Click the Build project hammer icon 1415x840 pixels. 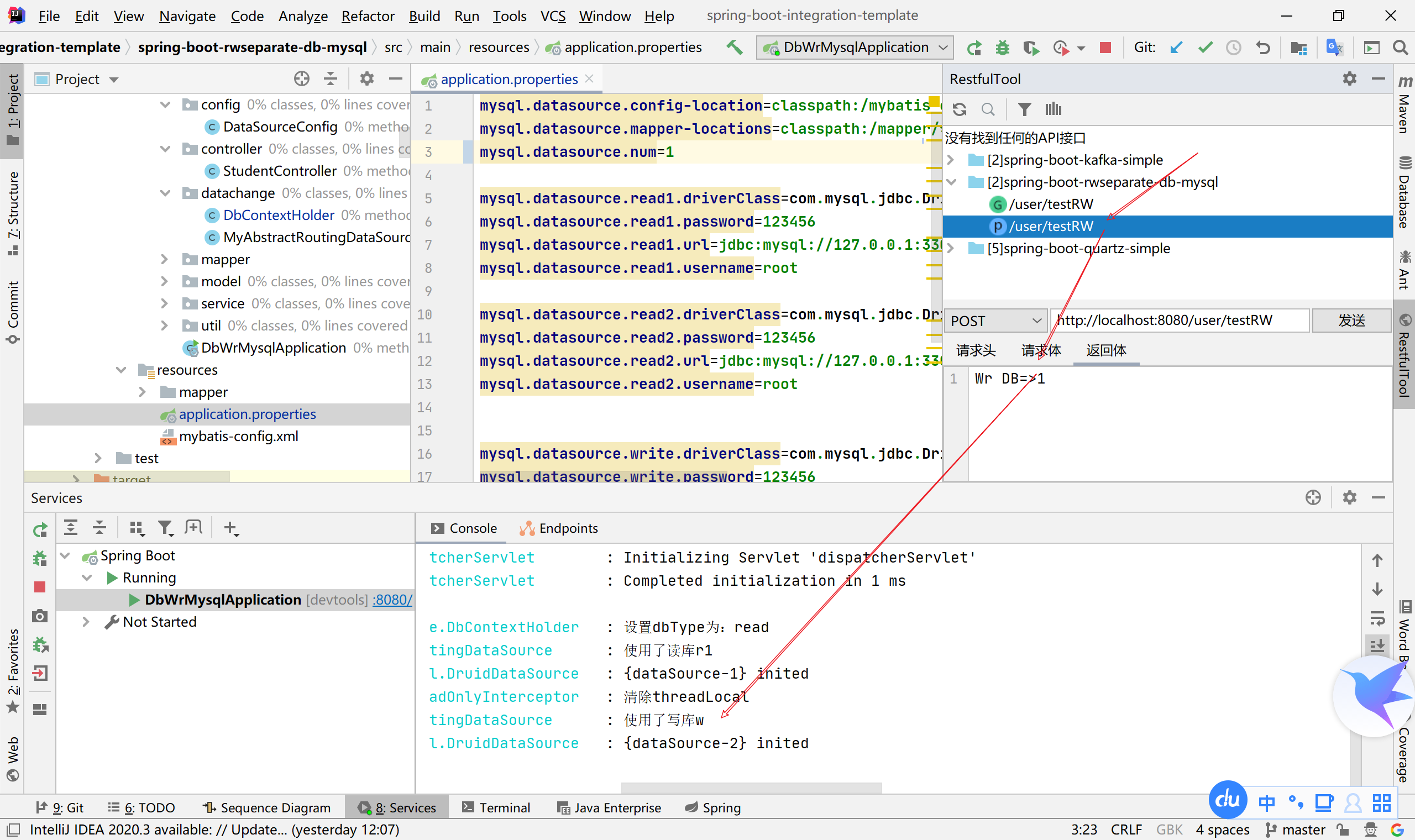[x=735, y=47]
